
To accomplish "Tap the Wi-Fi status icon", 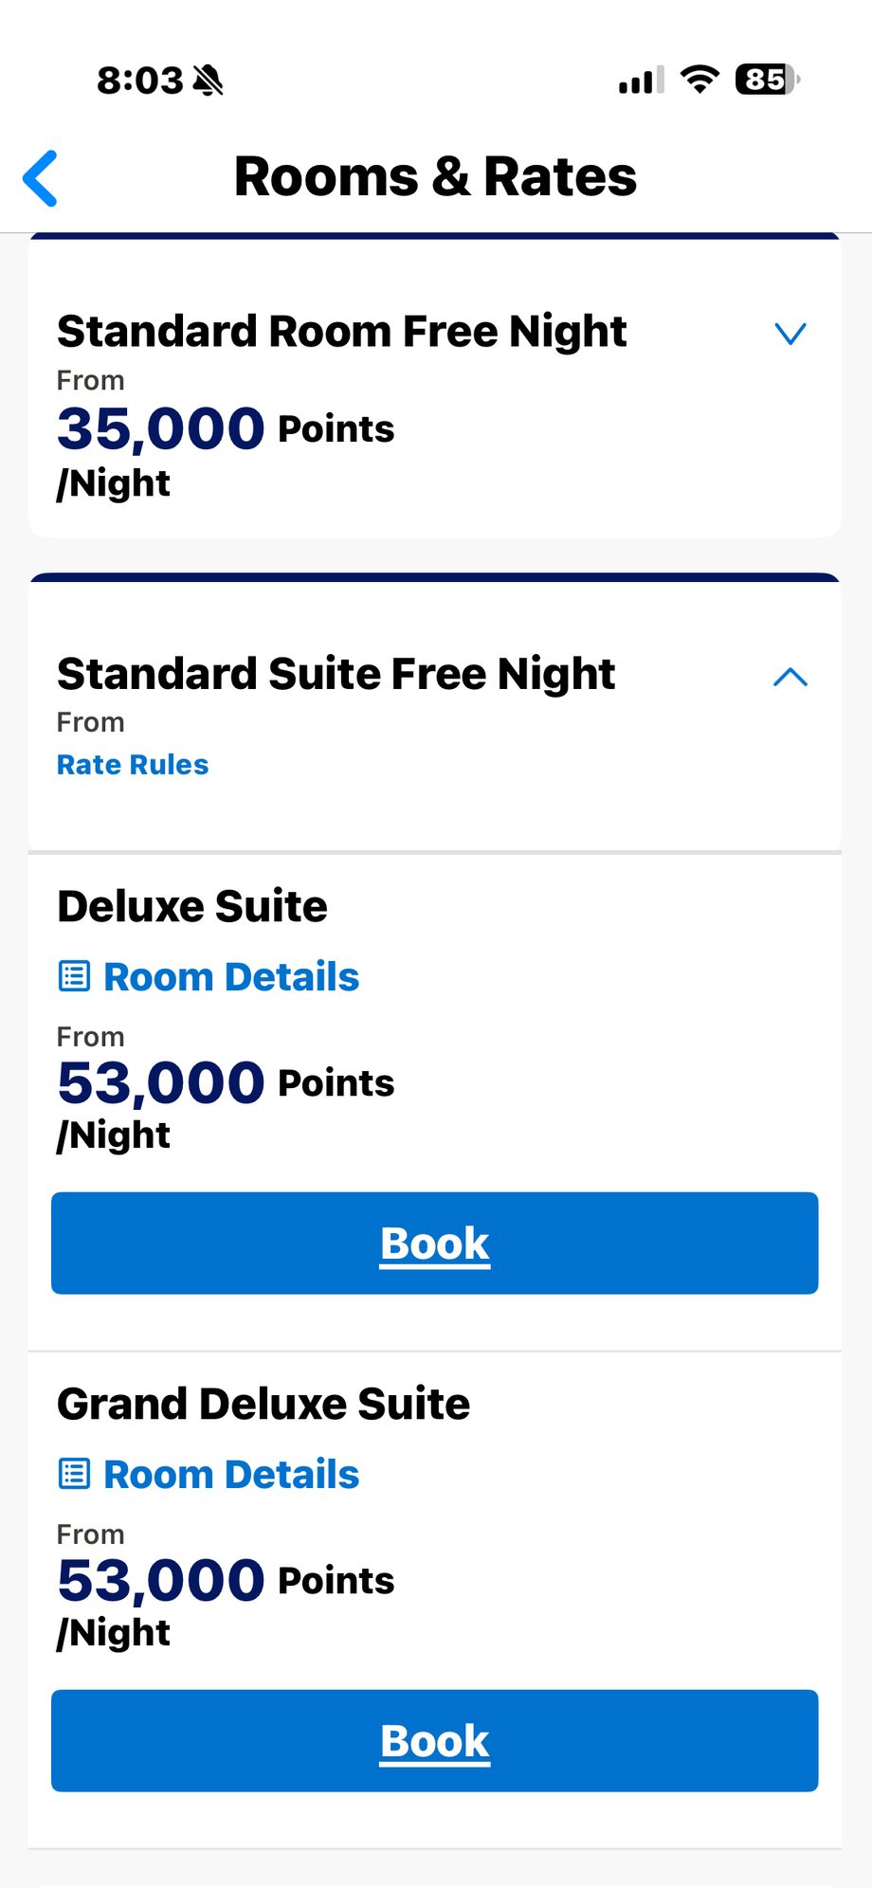I will pyautogui.click(x=699, y=80).
